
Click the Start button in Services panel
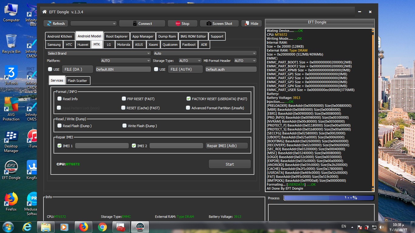tap(230, 164)
